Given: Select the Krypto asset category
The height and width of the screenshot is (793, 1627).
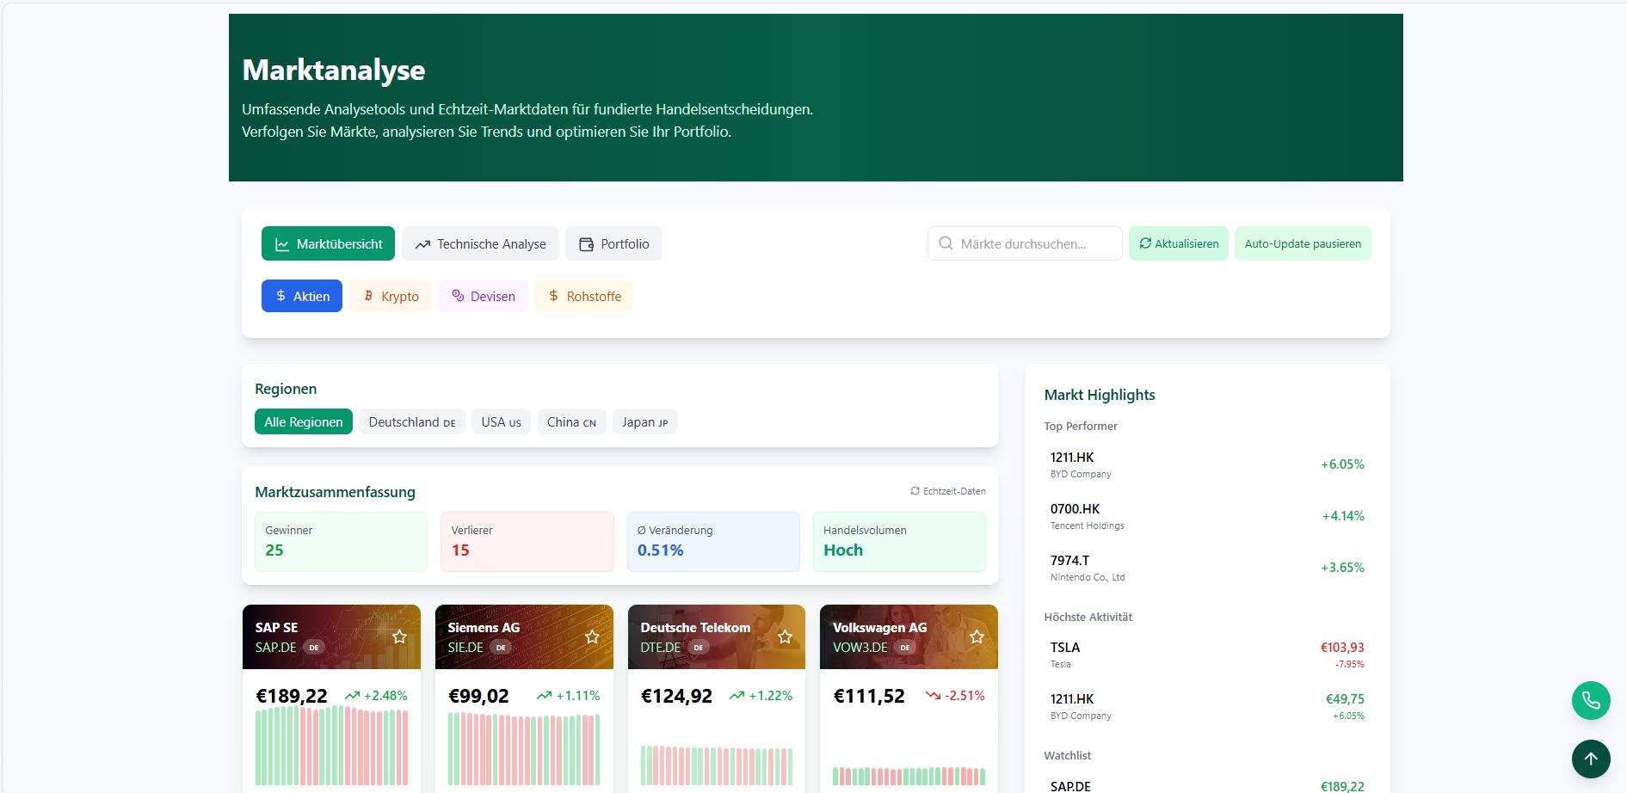Looking at the screenshot, I should pyautogui.click(x=391, y=297).
